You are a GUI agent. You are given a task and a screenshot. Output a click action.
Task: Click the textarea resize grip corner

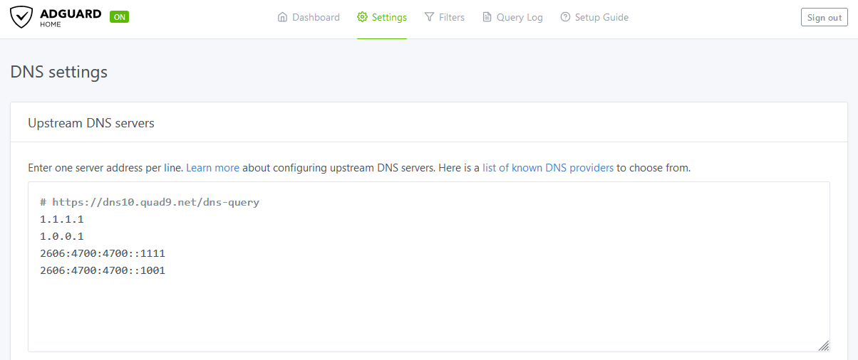(x=824, y=346)
